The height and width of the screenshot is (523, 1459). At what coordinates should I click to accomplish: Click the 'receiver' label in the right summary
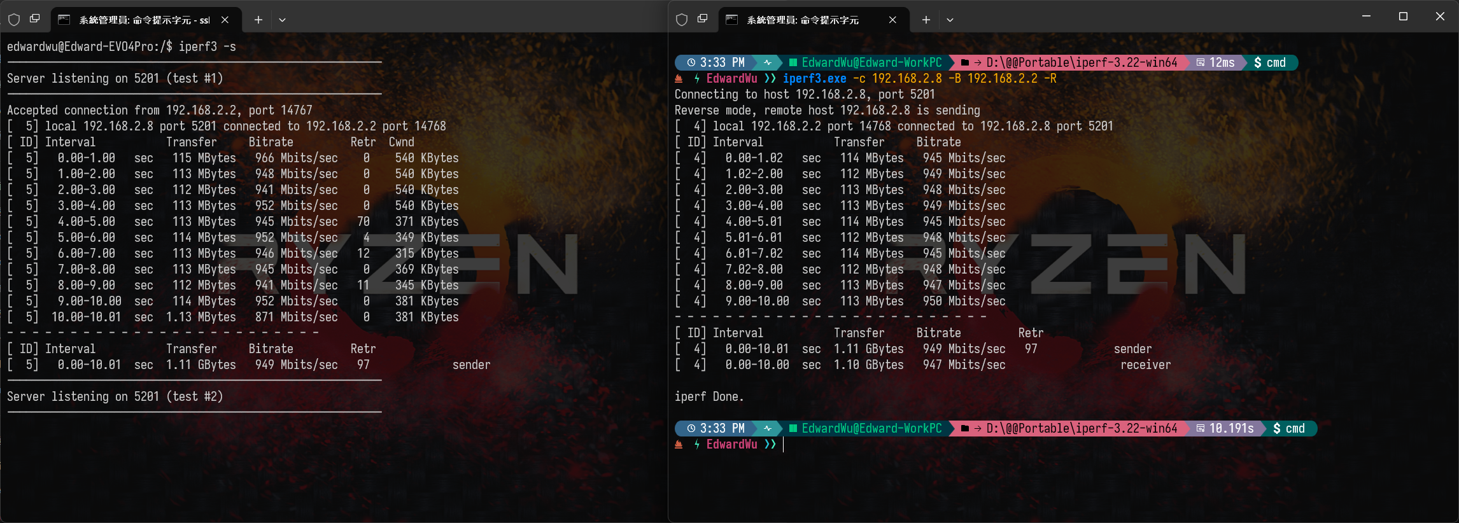click(x=1145, y=365)
